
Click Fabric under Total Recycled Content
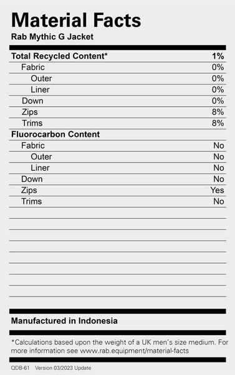33,67
